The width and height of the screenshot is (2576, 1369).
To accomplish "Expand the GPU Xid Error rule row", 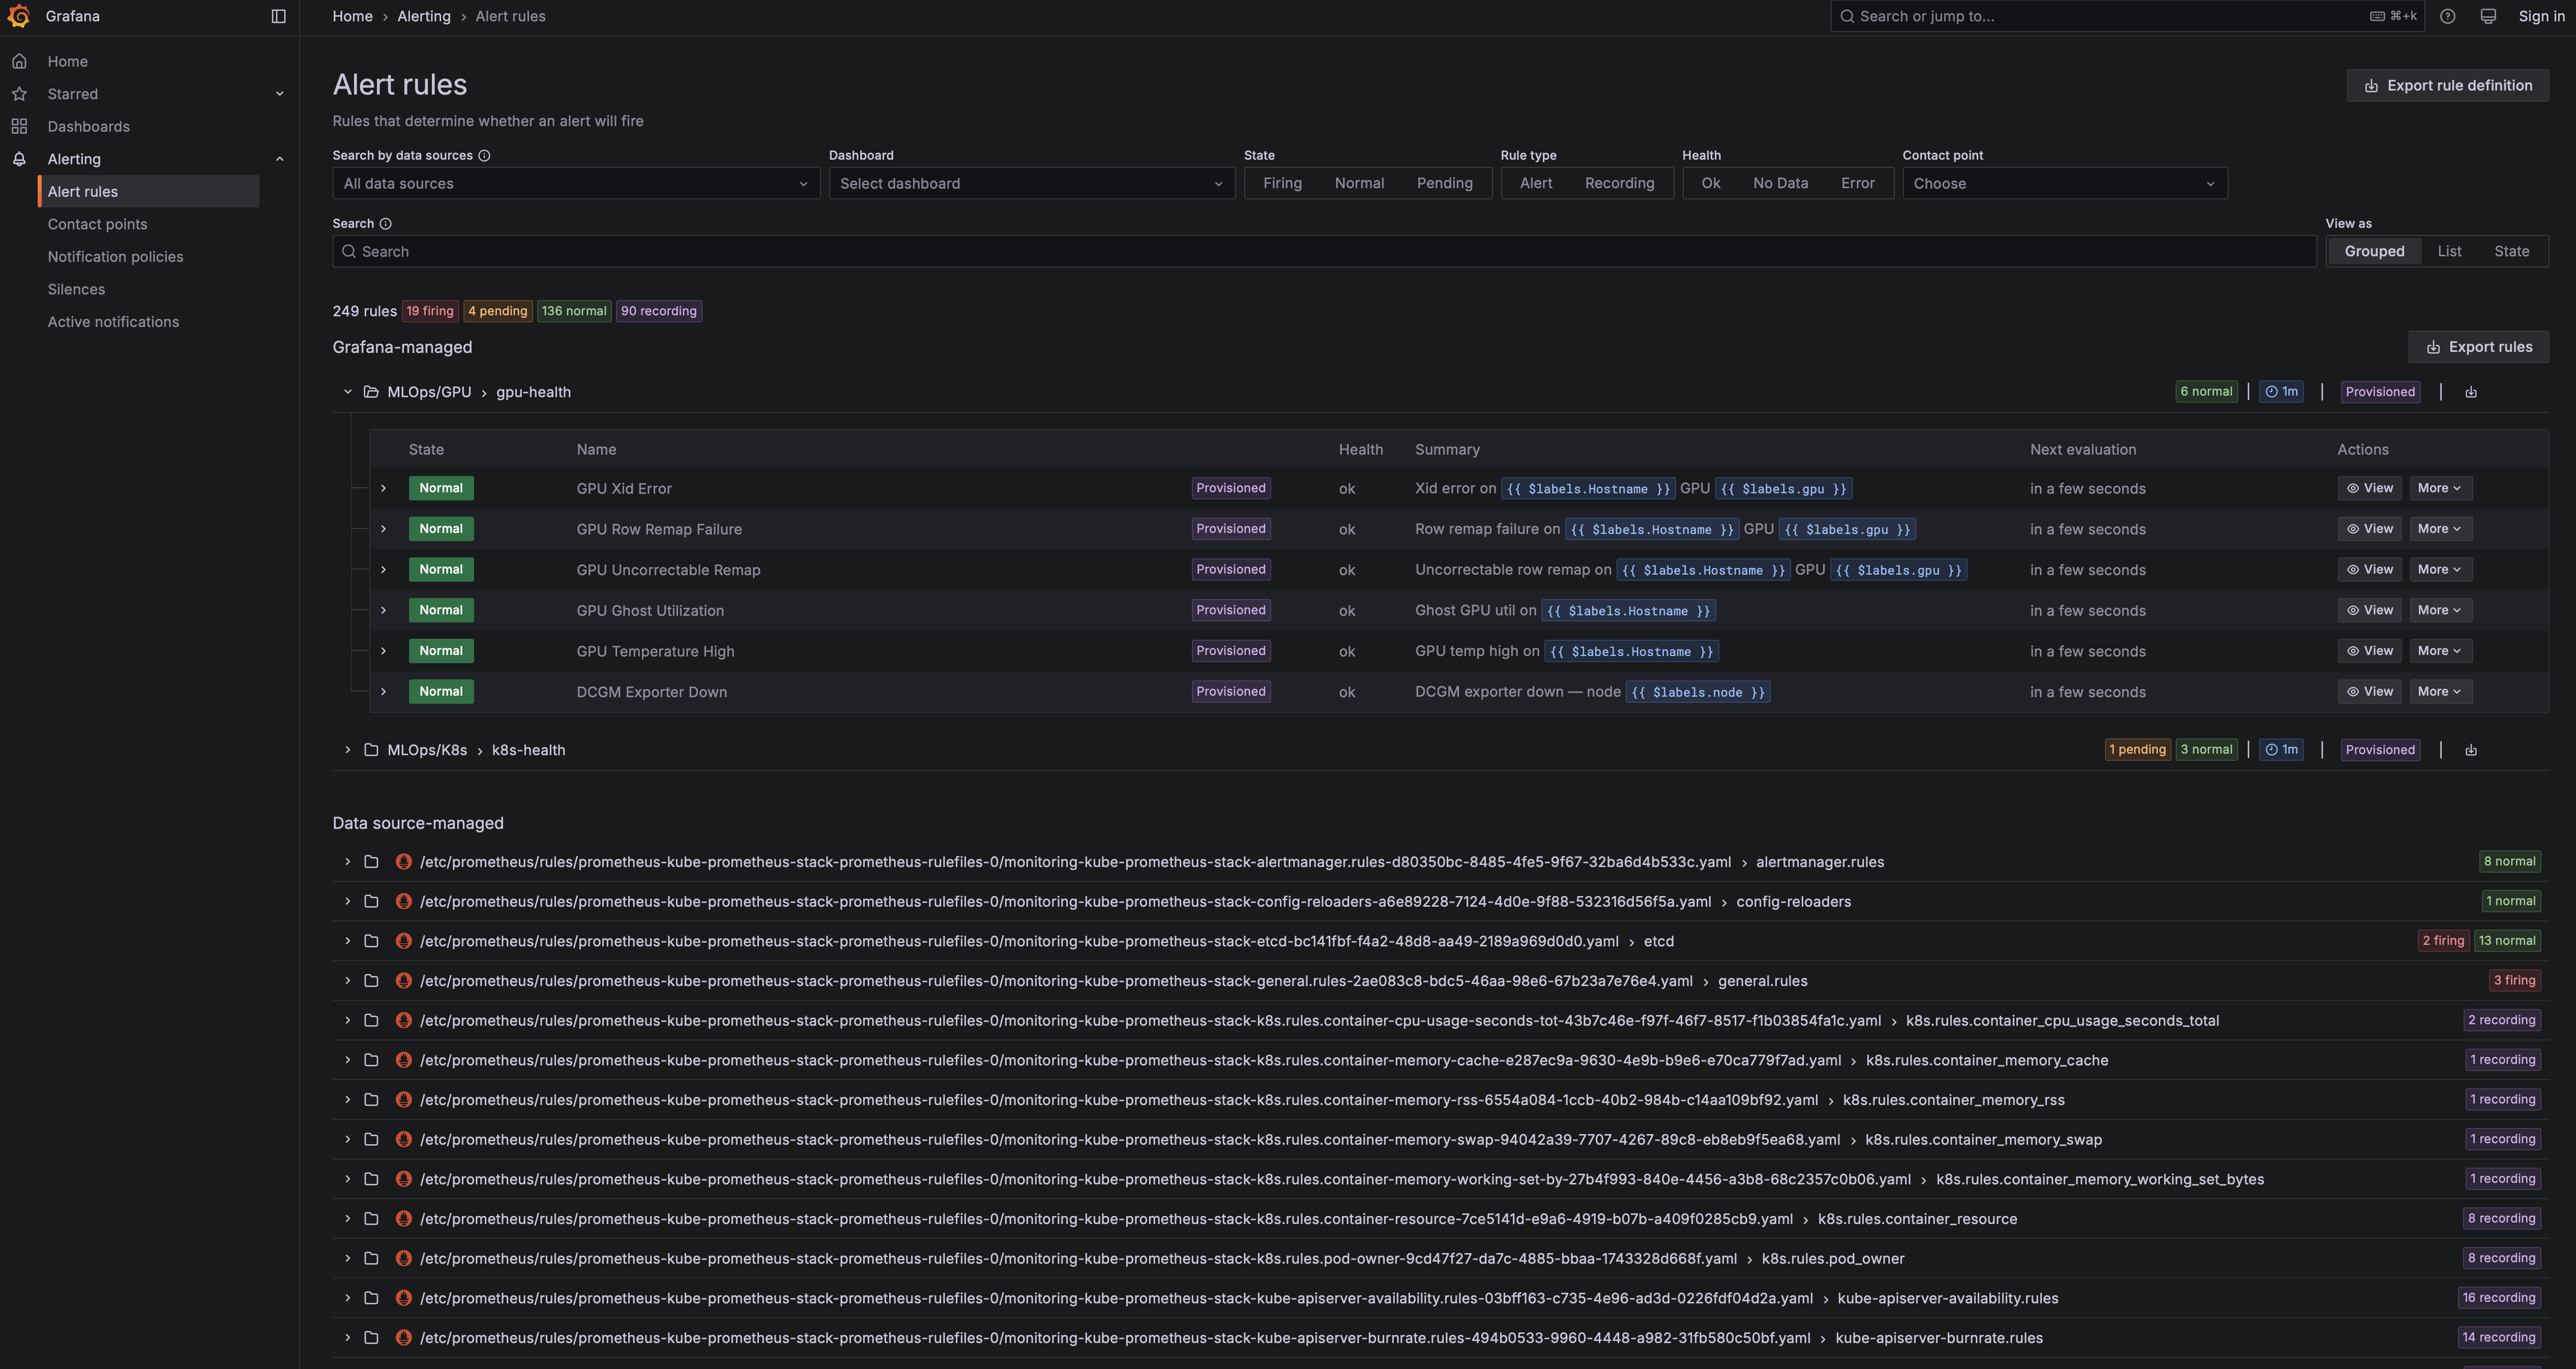I will click(383, 488).
